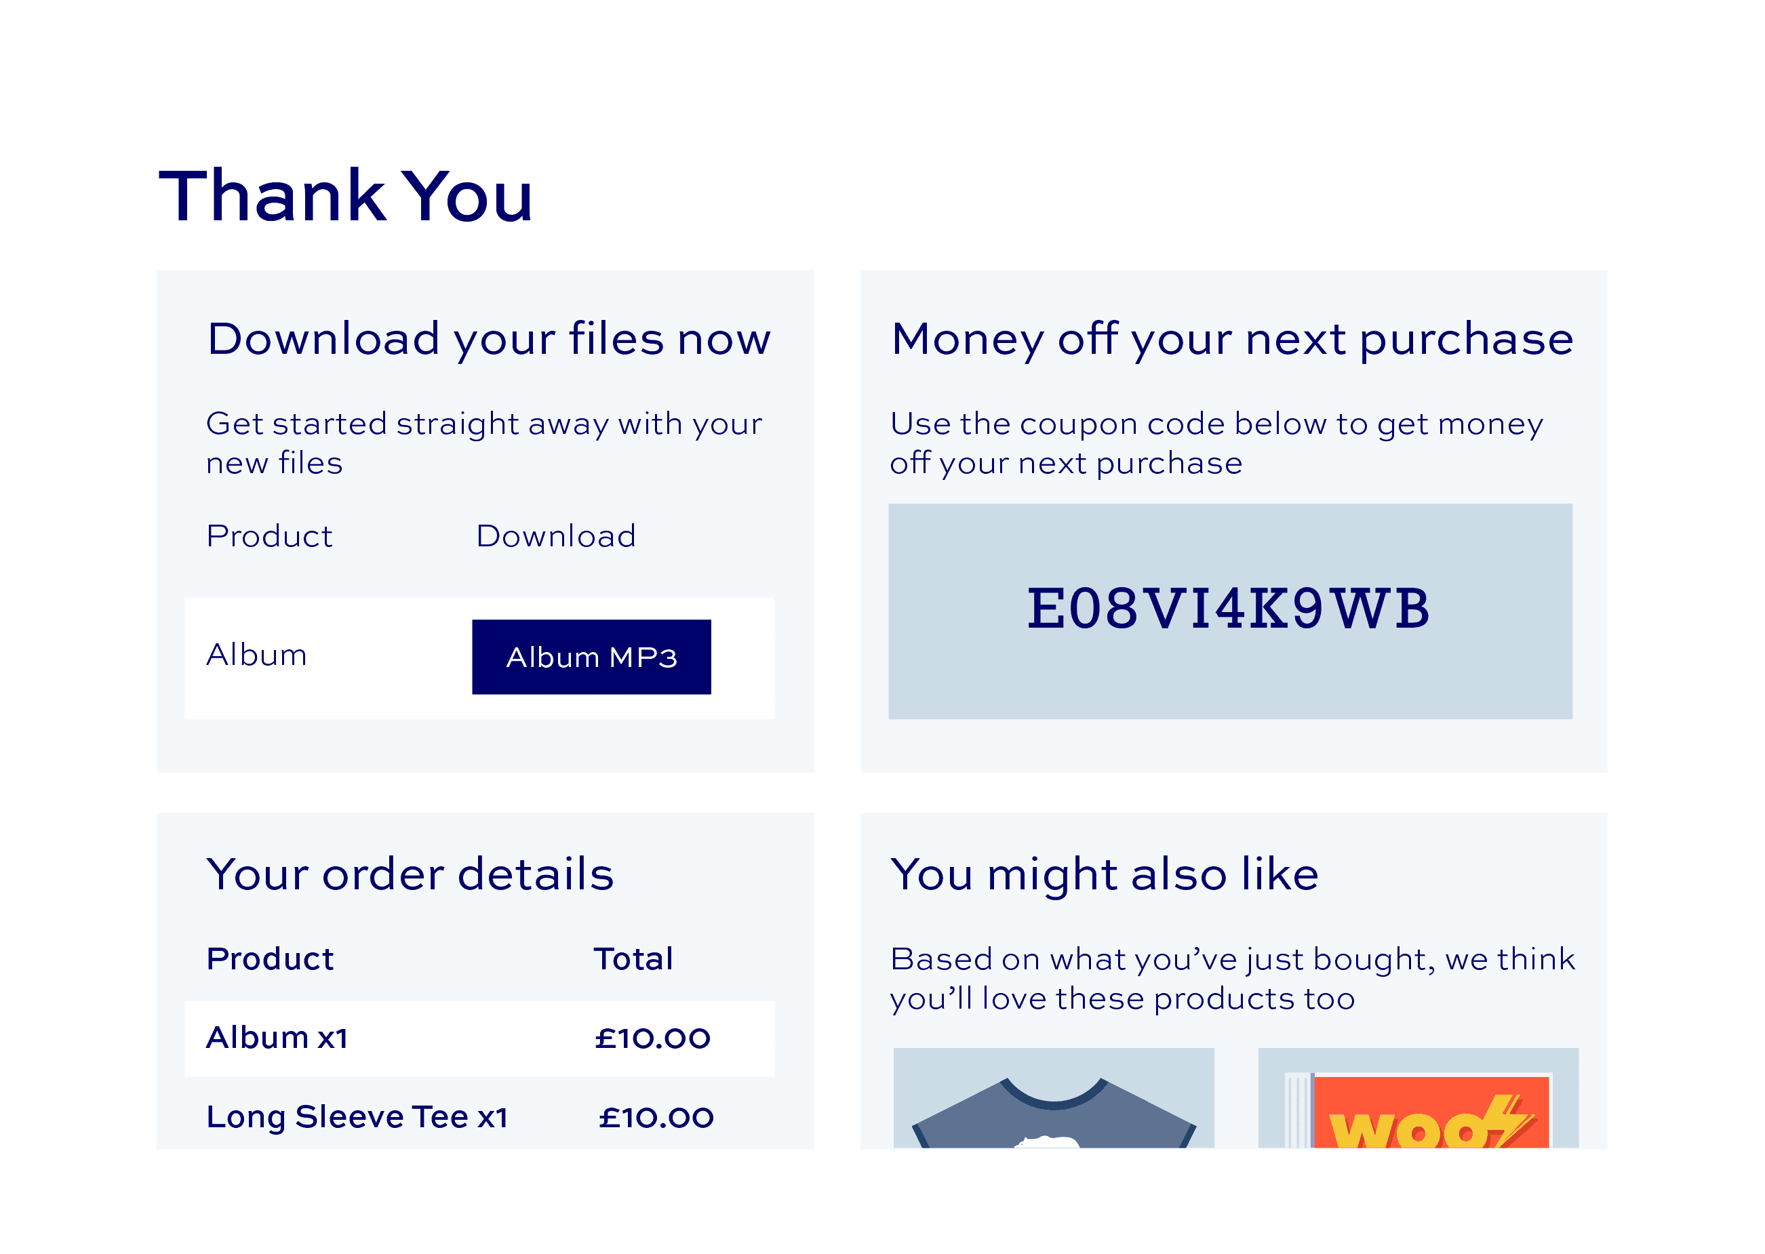Screen dimensions: 1765x1254
Task: Click the Thank You page heading
Action: tap(345, 196)
